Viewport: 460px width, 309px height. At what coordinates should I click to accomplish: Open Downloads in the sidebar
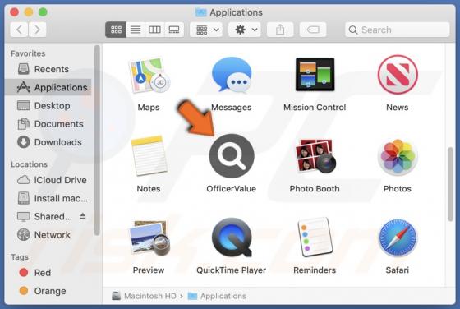click(48, 142)
